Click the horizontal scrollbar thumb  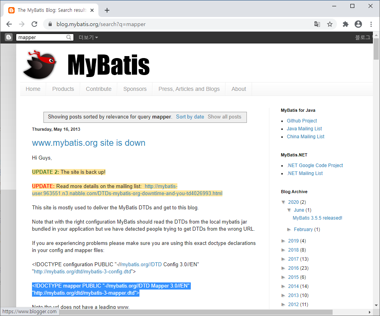(196, 312)
